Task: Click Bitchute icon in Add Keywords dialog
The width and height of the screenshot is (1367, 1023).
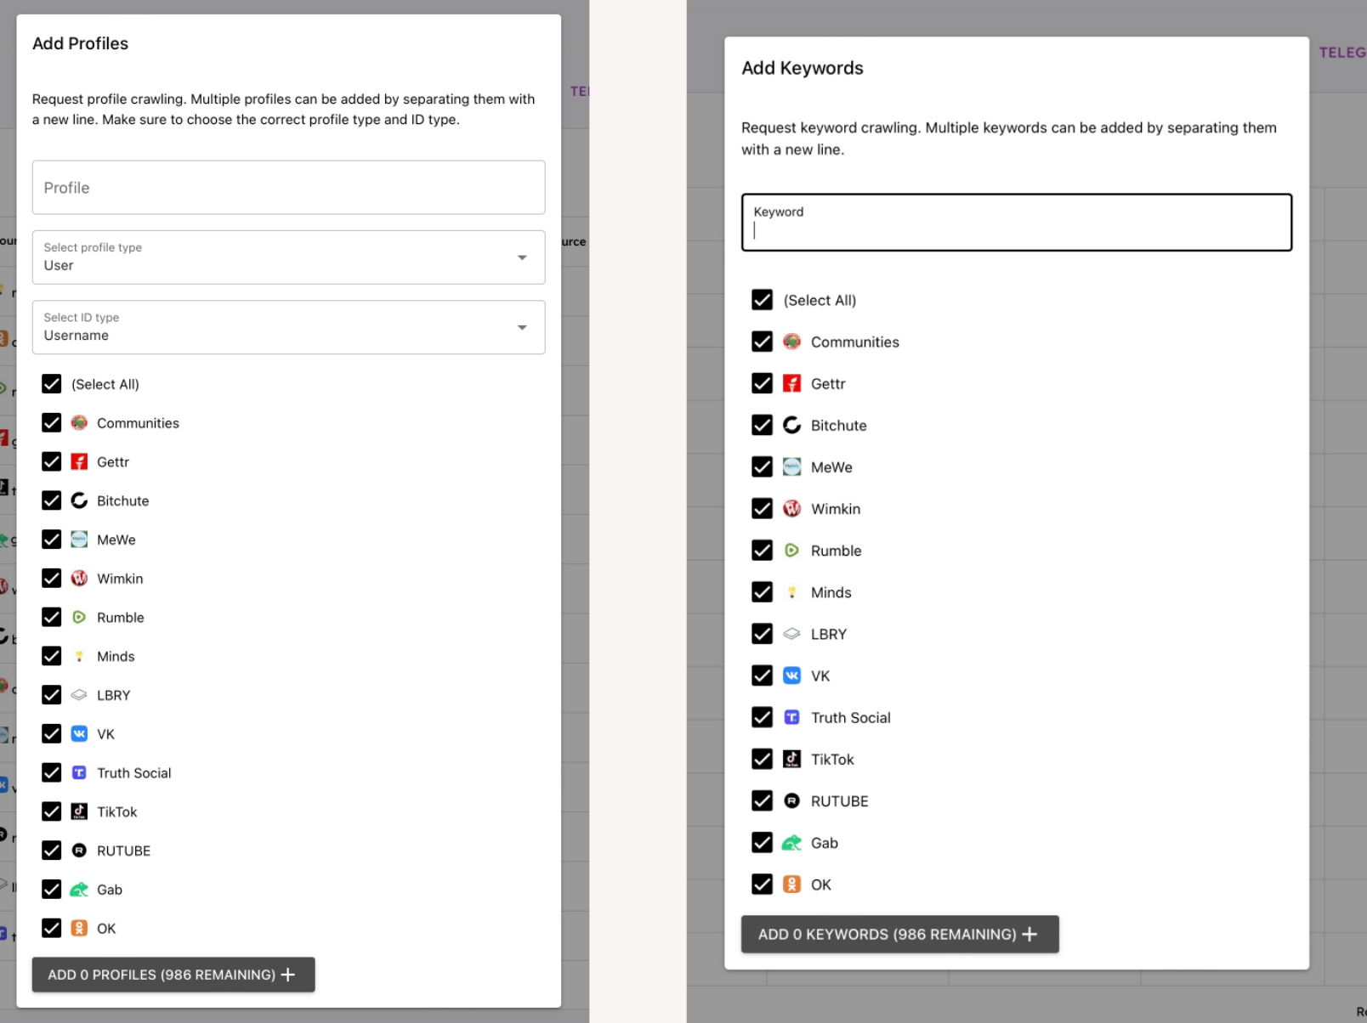Action: coord(791,425)
